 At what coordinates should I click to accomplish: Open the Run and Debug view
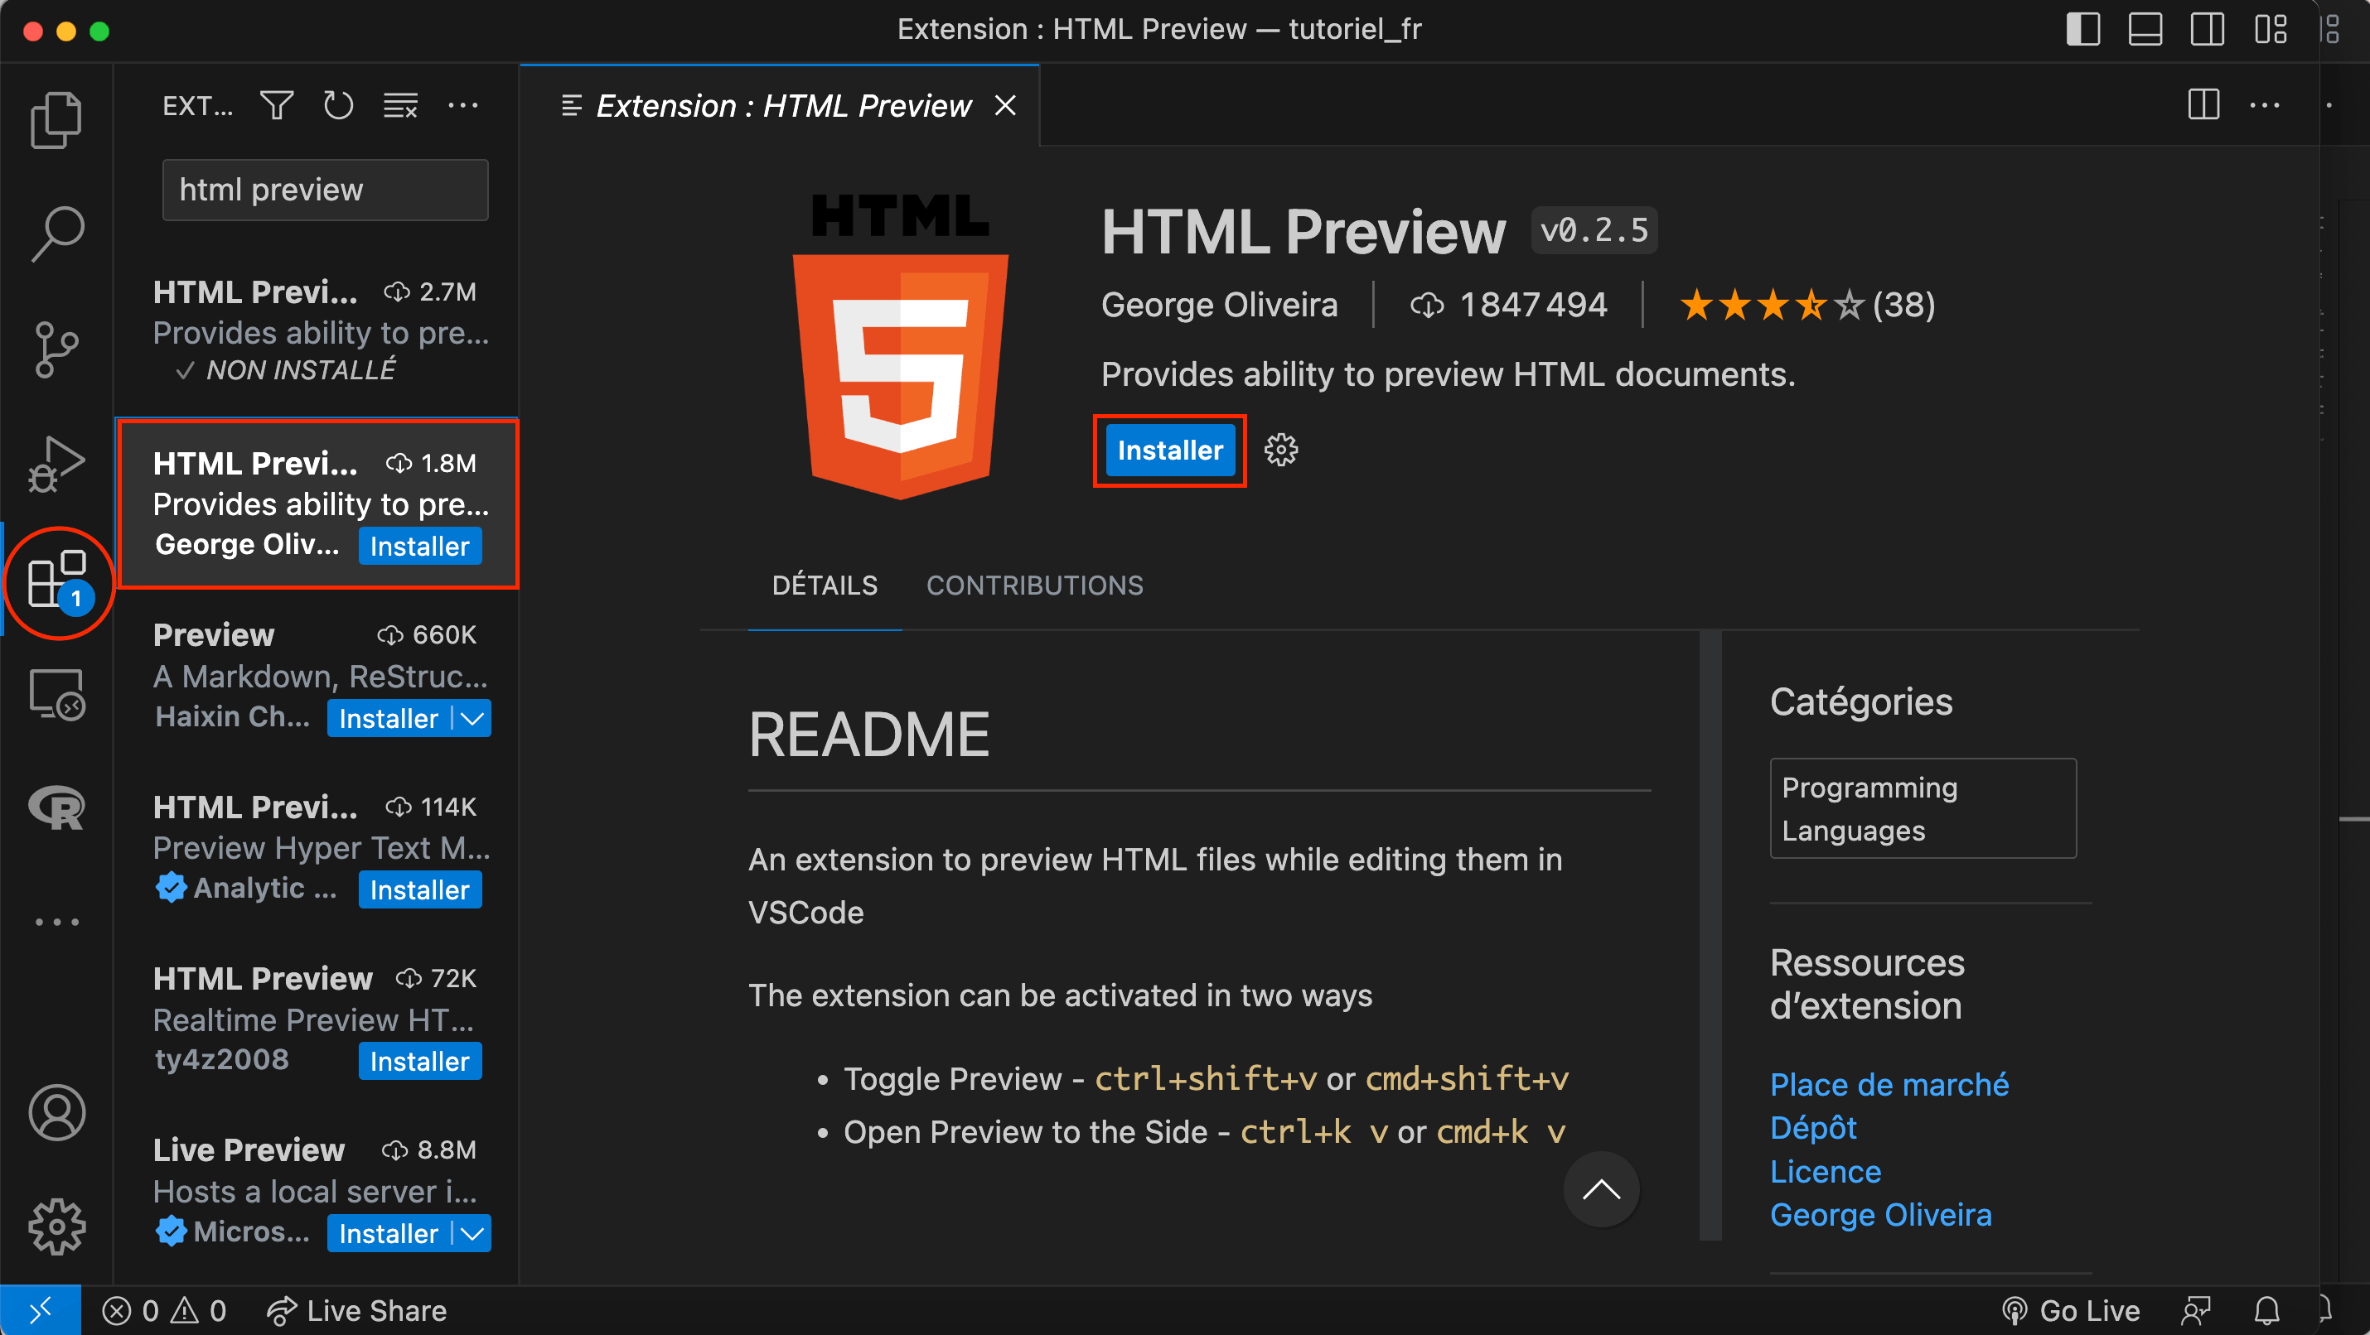(57, 465)
